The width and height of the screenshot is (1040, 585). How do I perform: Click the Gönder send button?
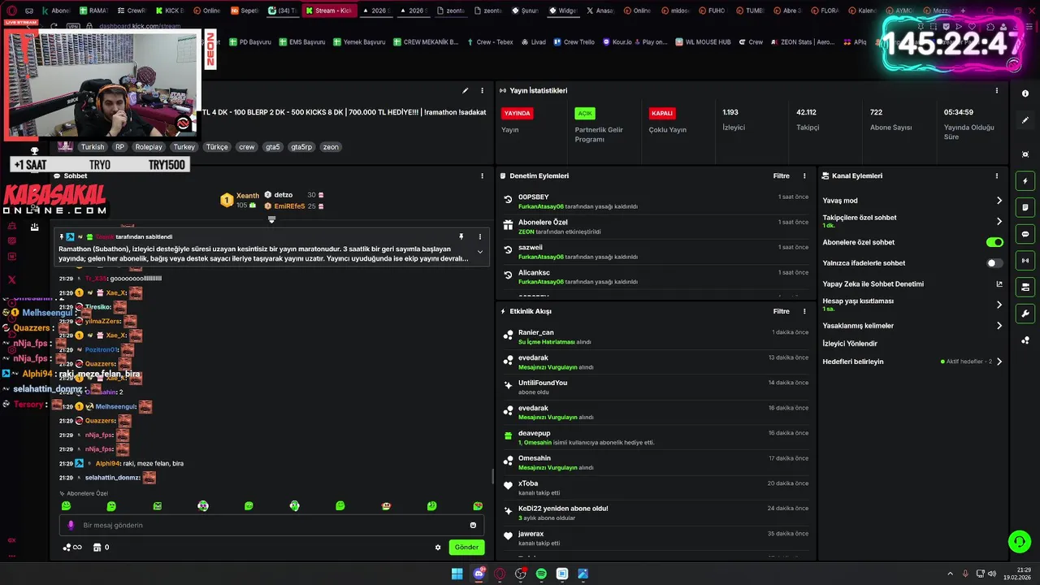(x=466, y=548)
